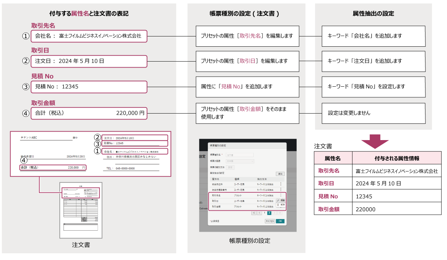The height and width of the screenshot is (260, 447).
Task: Click the 属性名 column header in the dialog
Action: tap(215, 179)
